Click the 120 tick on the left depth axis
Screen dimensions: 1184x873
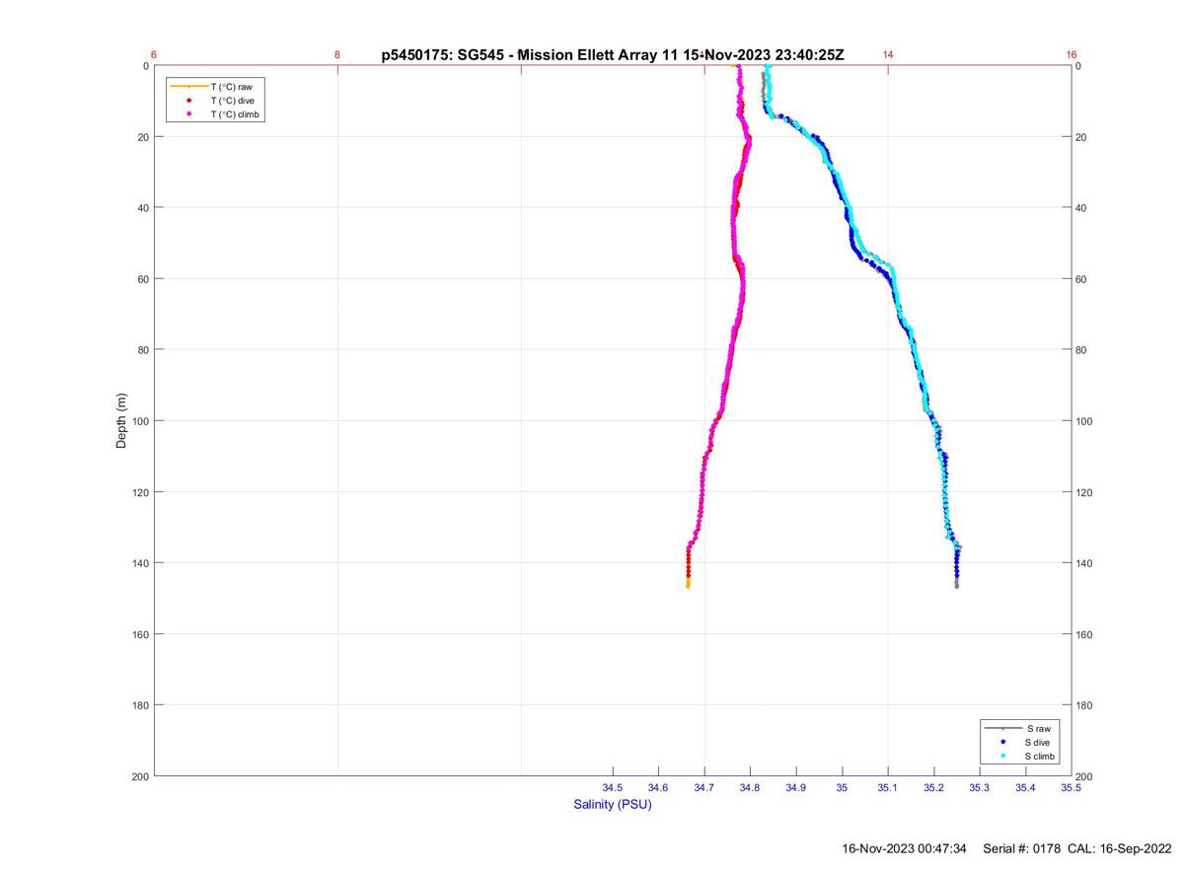[140, 492]
